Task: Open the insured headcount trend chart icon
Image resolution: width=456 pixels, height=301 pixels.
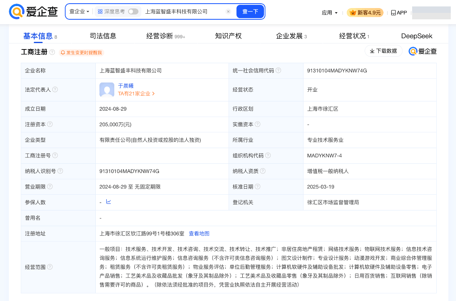Action: [x=109, y=202]
